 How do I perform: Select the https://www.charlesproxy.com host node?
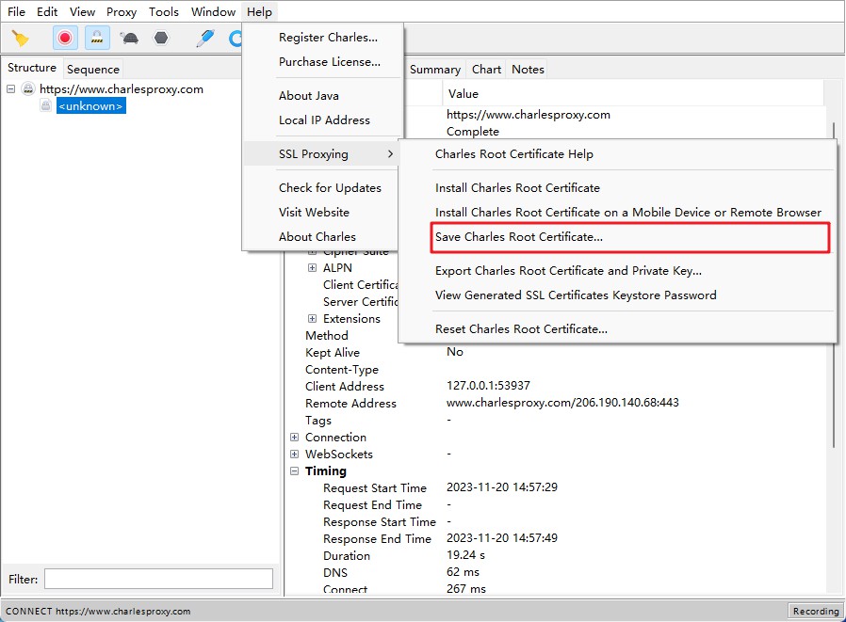pos(122,89)
